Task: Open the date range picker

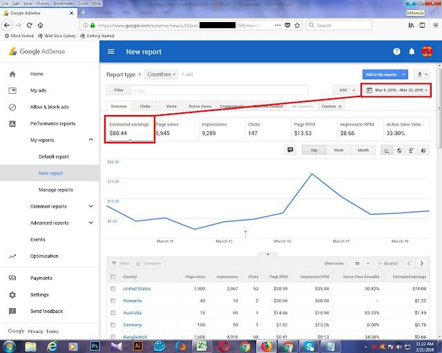Action: coord(396,90)
